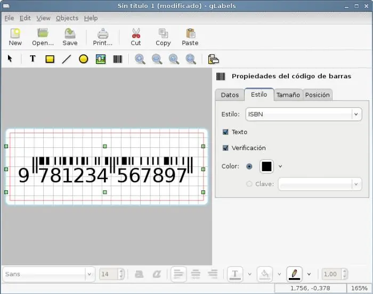Click the Open... folder icon
The image size is (373, 294).
(43, 33)
